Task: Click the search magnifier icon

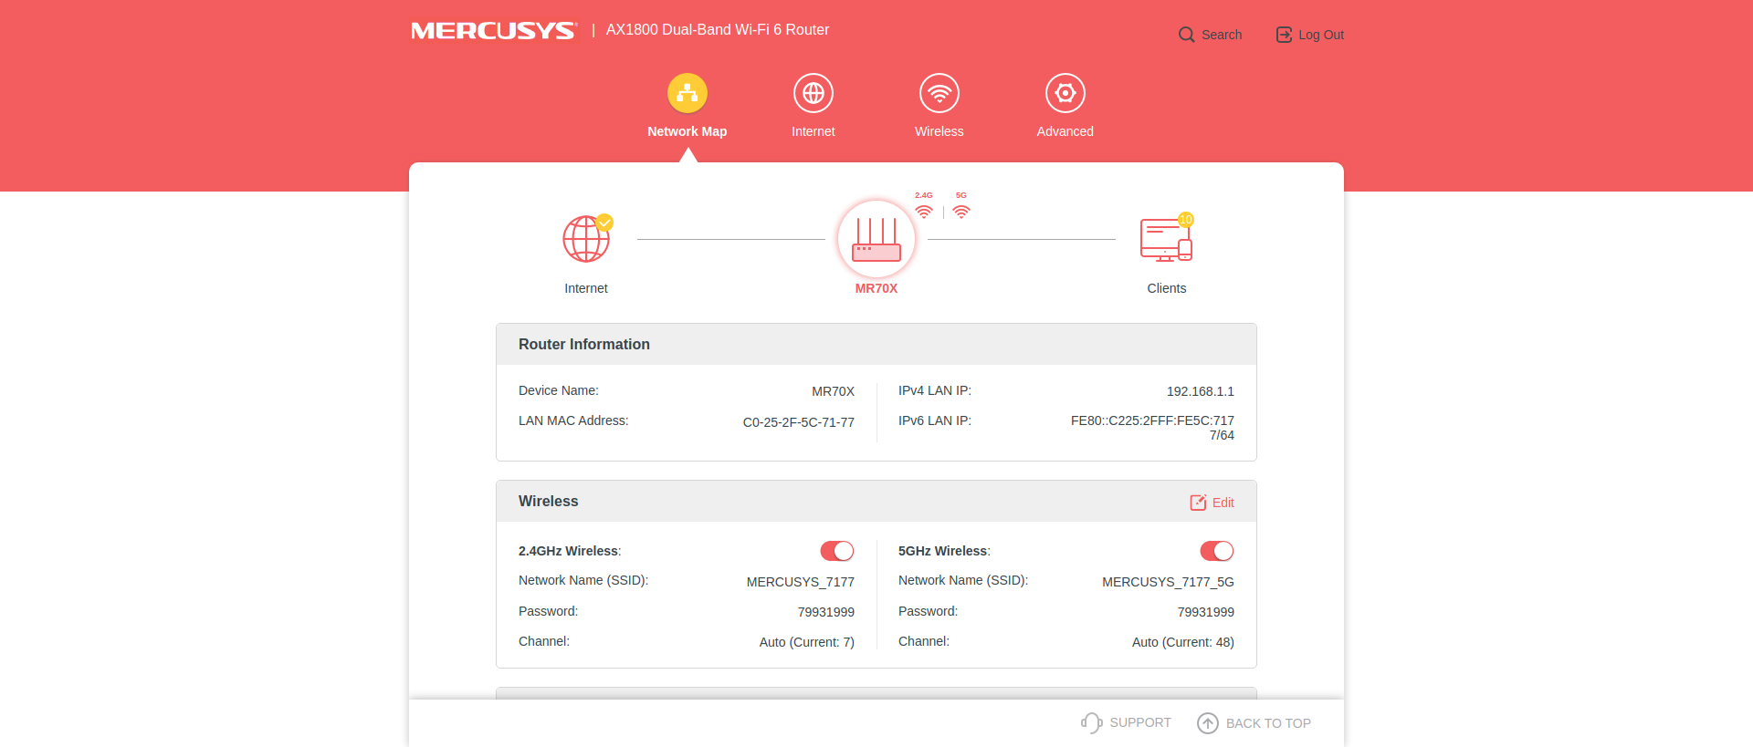Action: 1186,35
